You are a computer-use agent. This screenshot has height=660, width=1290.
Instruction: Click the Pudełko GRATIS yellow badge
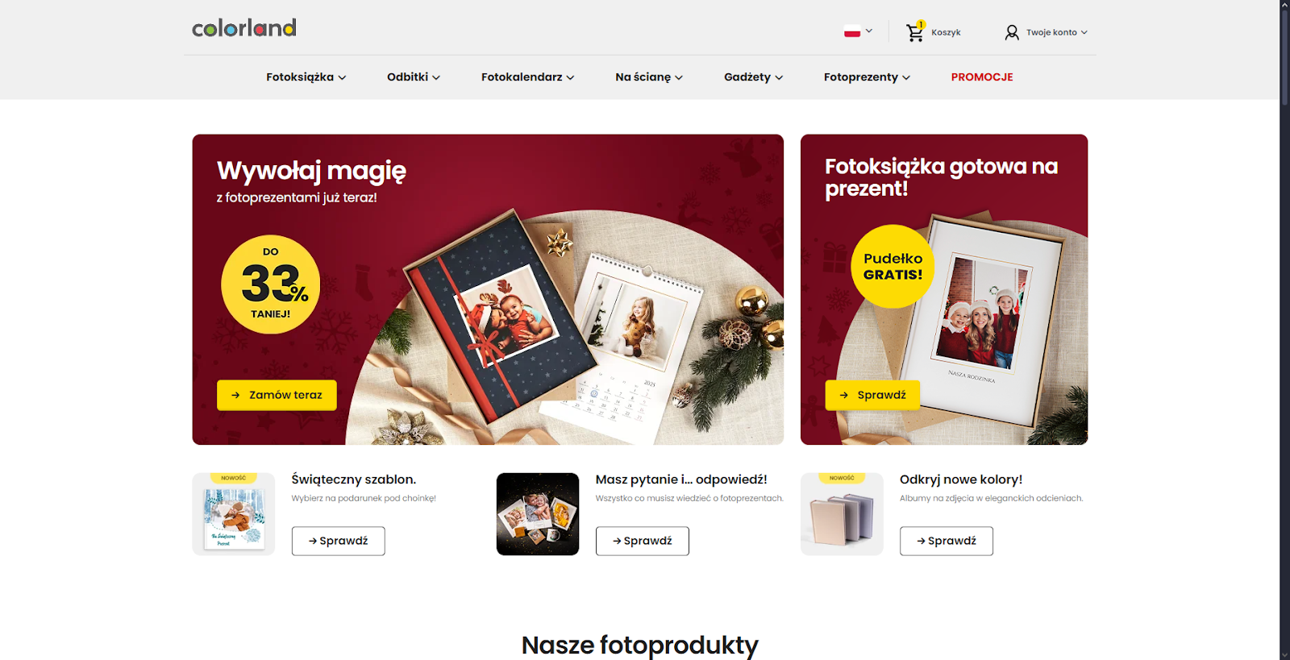[893, 267]
